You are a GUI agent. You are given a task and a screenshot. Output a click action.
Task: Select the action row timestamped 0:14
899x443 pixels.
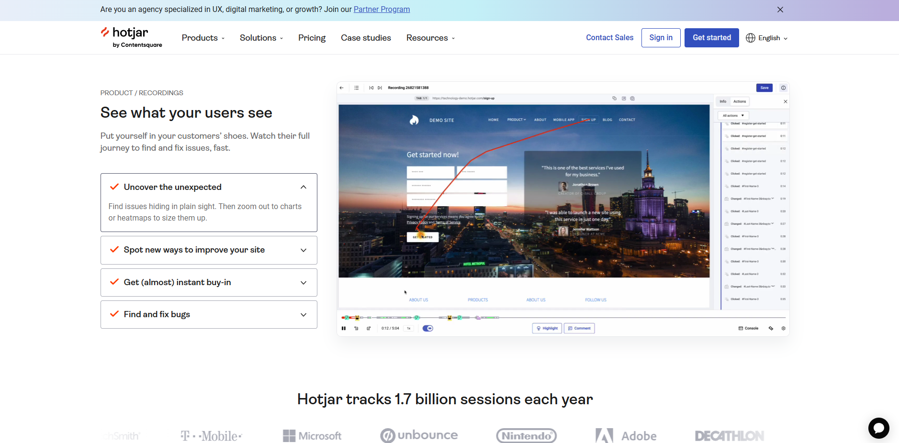[755, 186]
